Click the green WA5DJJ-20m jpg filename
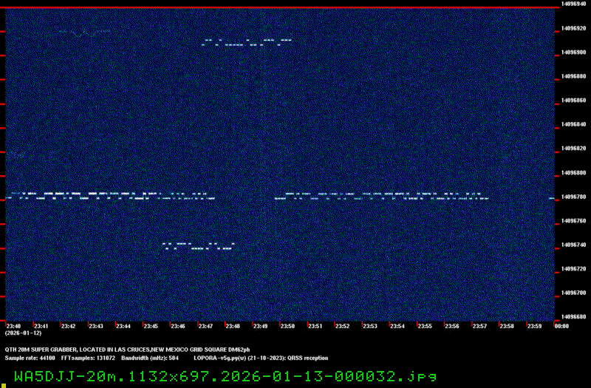This screenshot has width=591, height=388. (x=225, y=377)
